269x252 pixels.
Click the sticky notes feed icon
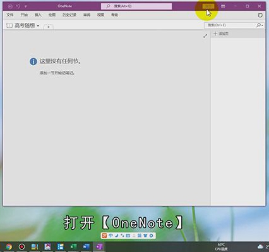pos(260,15)
